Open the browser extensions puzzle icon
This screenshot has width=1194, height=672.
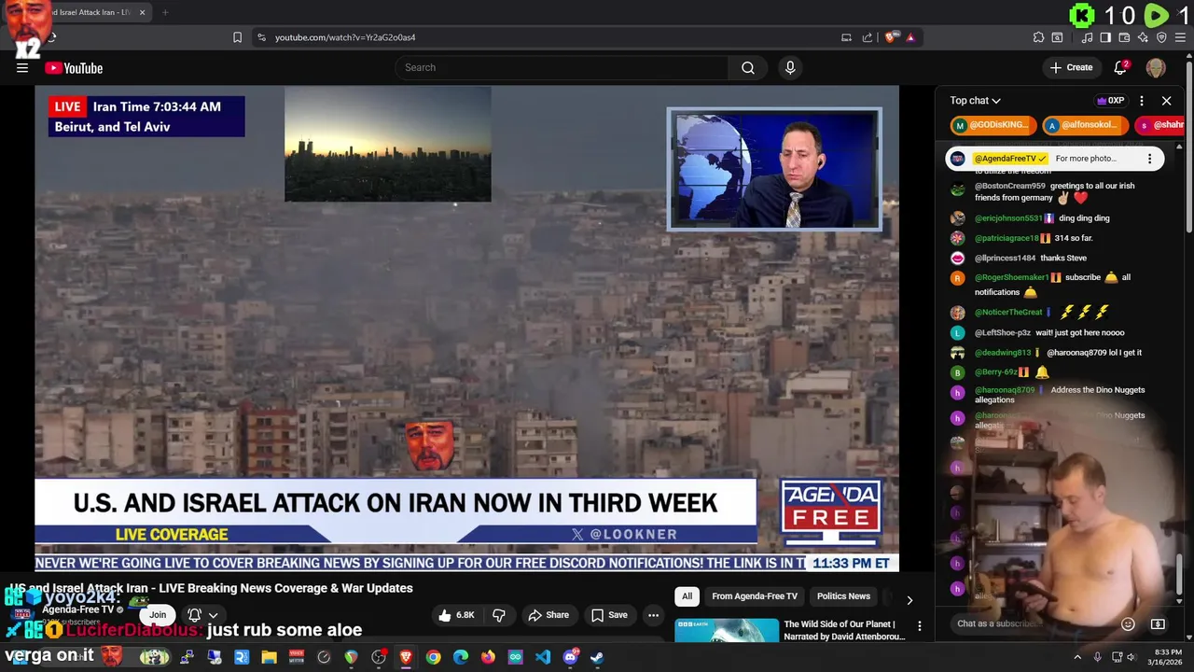point(1038,37)
